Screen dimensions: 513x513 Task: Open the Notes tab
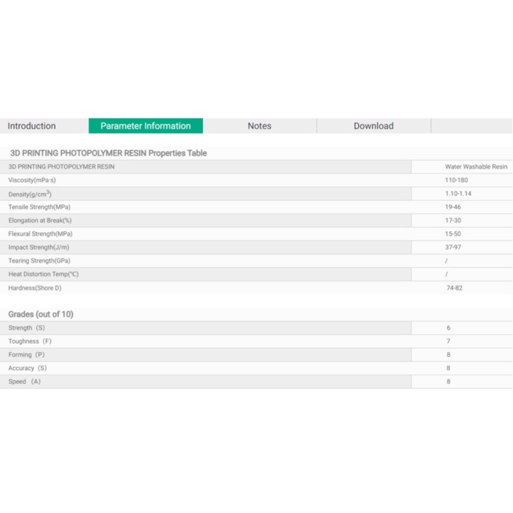pos(260,126)
